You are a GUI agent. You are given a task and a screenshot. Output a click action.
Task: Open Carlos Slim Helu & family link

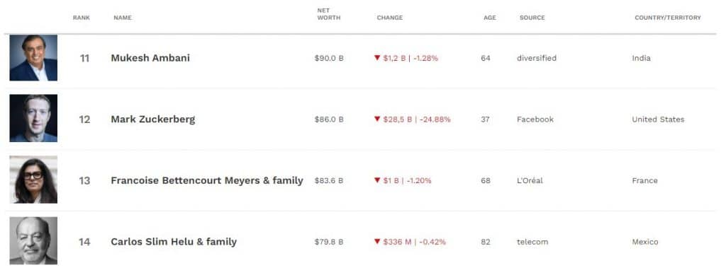pyautogui.click(x=174, y=242)
